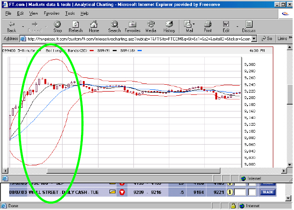Click black SMA(9) legend swatch
Viewport: 294px width, 210px height.
coord(115,51)
